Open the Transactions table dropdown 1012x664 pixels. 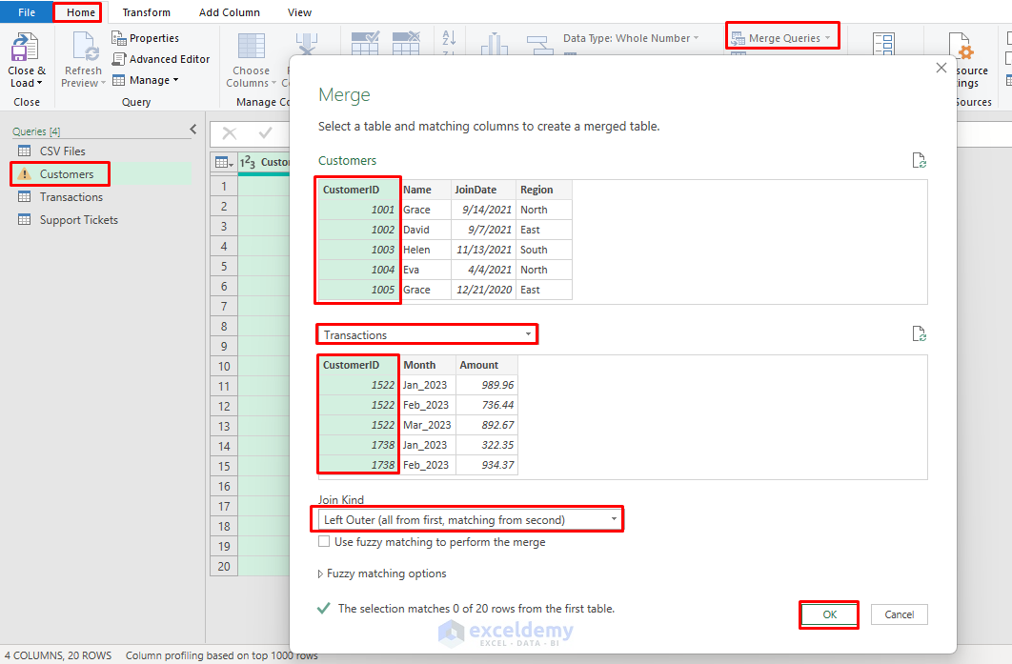click(x=427, y=335)
